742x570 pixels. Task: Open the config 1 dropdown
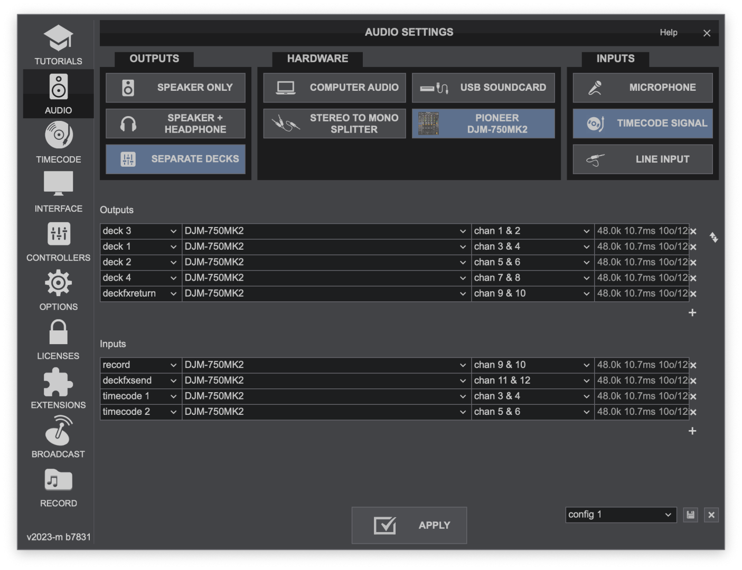621,515
